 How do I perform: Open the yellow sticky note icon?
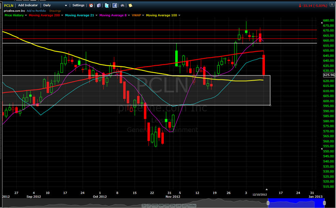click(x=130, y=5)
